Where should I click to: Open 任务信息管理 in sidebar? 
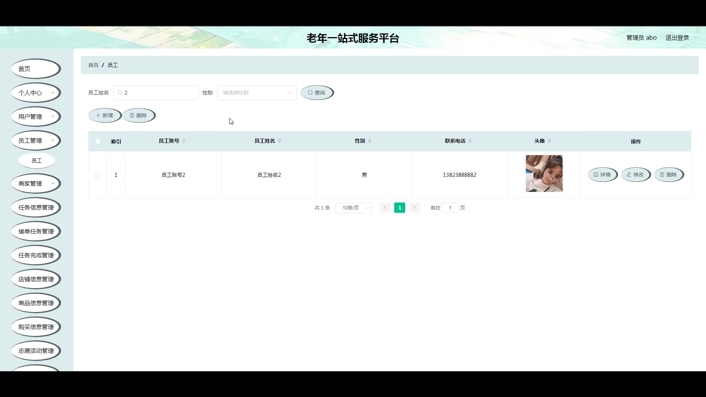click(x=36, y=207)
